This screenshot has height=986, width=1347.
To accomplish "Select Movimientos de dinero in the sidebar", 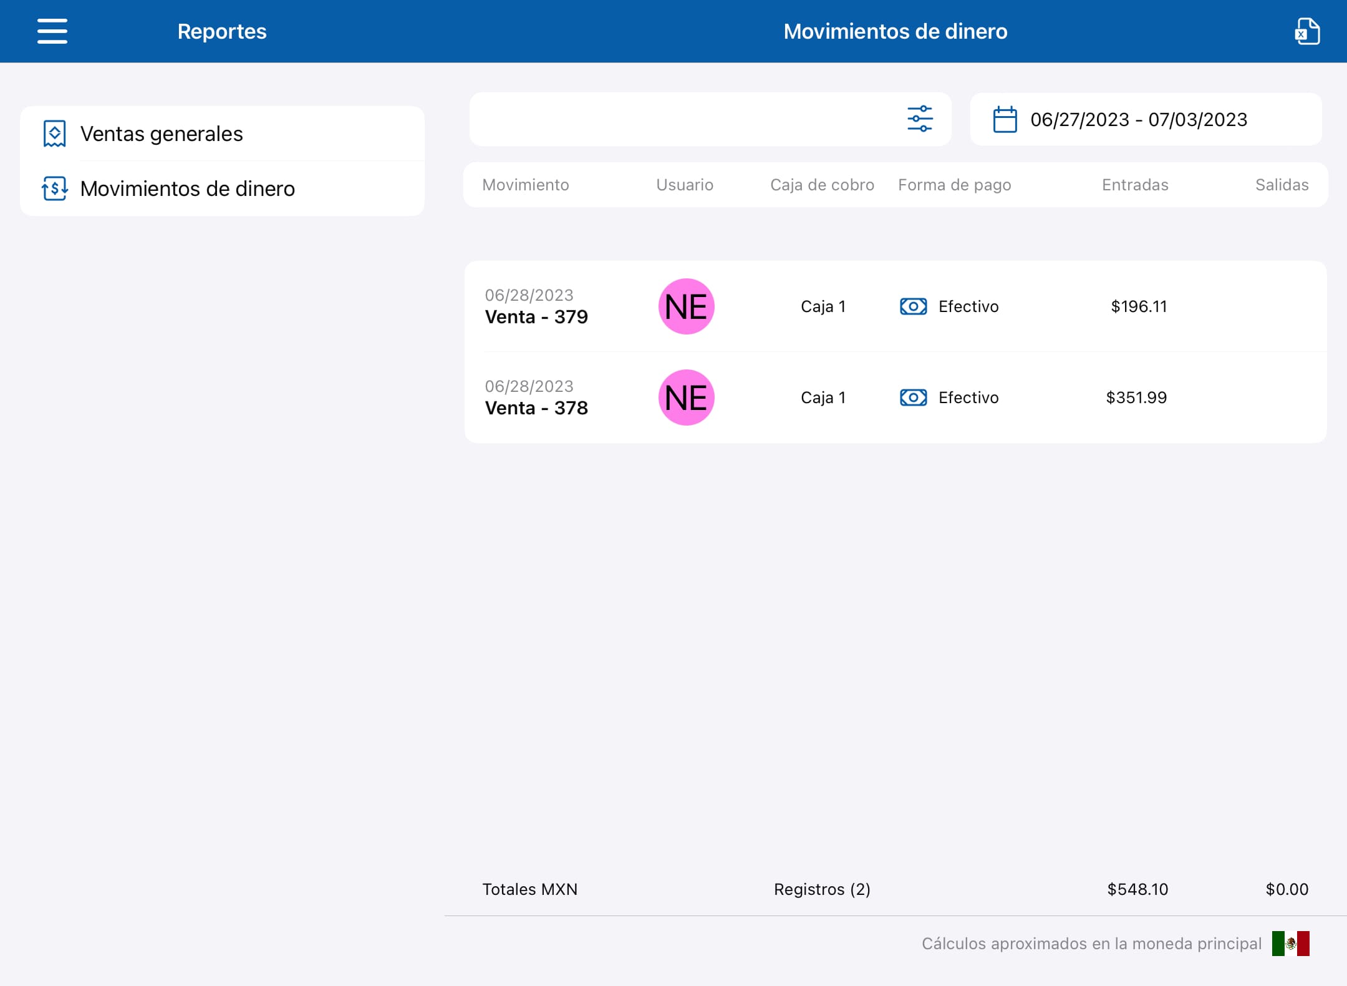I will 222,188.
